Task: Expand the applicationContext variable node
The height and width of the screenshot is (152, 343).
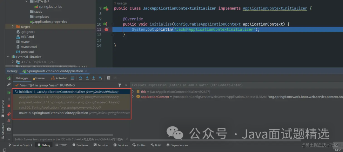Action: [133, 97]
